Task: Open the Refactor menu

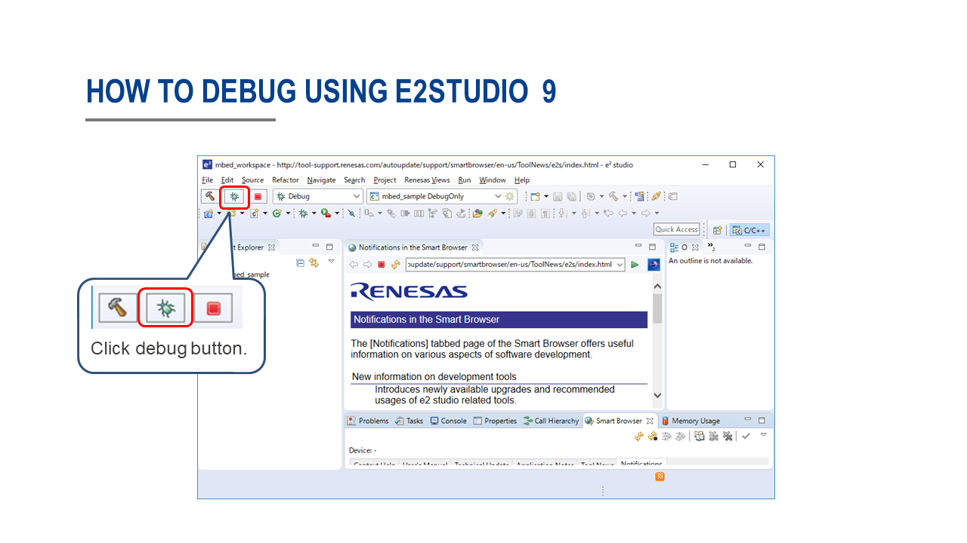Action: click(286, 180)
